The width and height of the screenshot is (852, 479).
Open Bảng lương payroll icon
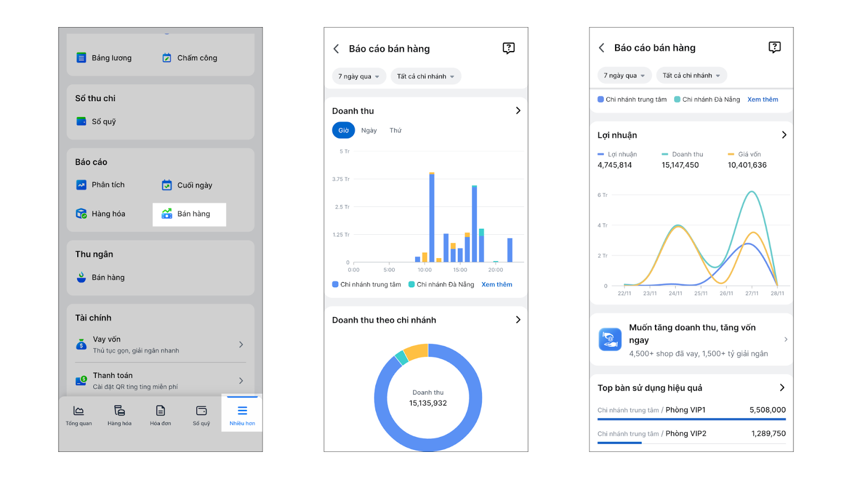(81, 57)
